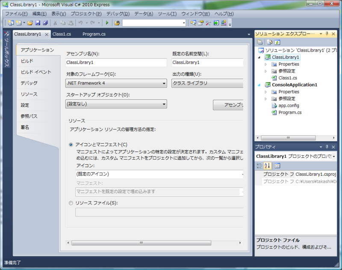Viewport: 342px width, 270px height.
Task: Click the Start Page toolbar icon with green arrow
Action: [216, 23]
